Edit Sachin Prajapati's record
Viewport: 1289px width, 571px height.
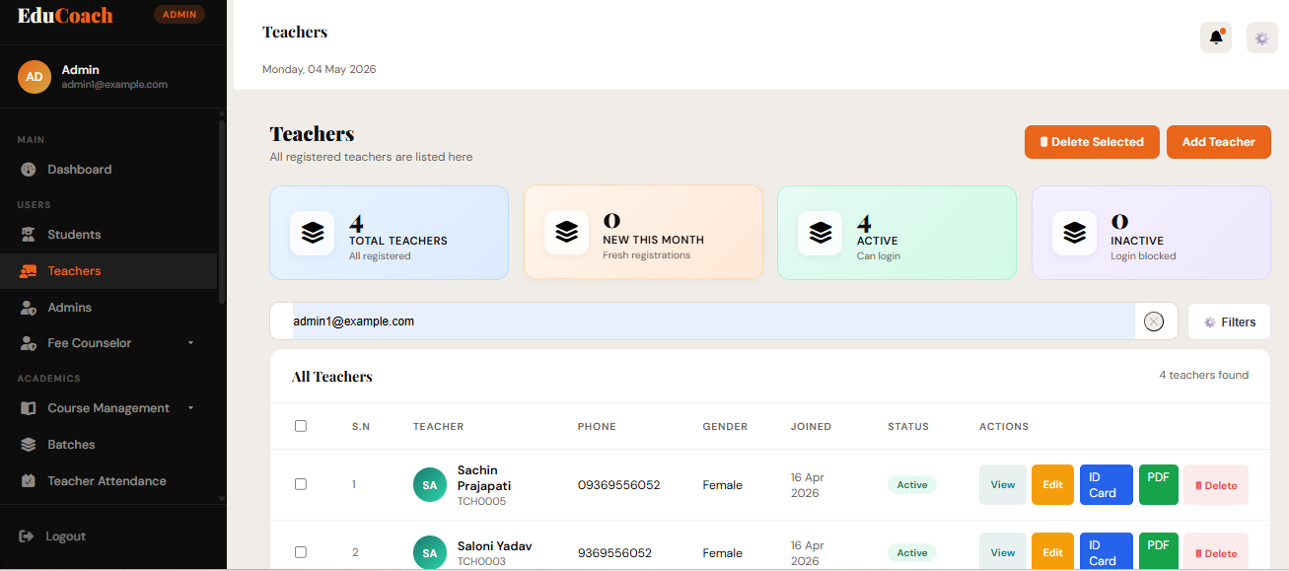(1052, 484)
